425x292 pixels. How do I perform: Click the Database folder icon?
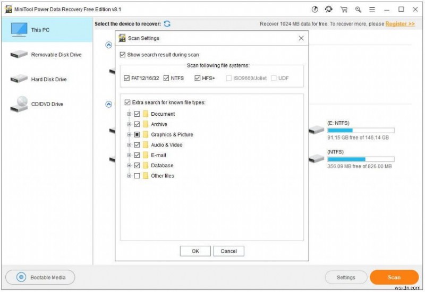[x=146, y=165]
